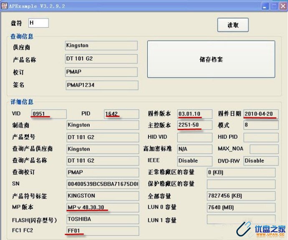Click the 查询信息 group label
This screenshot has height=240, width=288.
coord(22,36)
